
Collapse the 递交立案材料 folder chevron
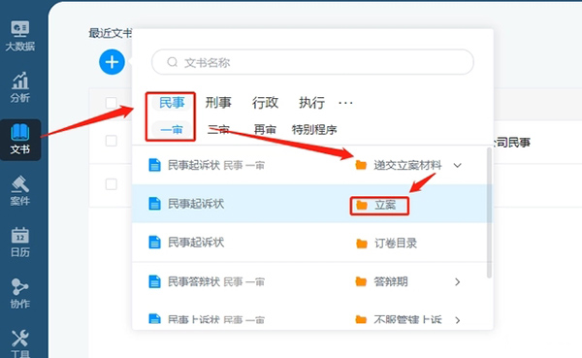pyautogui.click(x=458, y=165)
